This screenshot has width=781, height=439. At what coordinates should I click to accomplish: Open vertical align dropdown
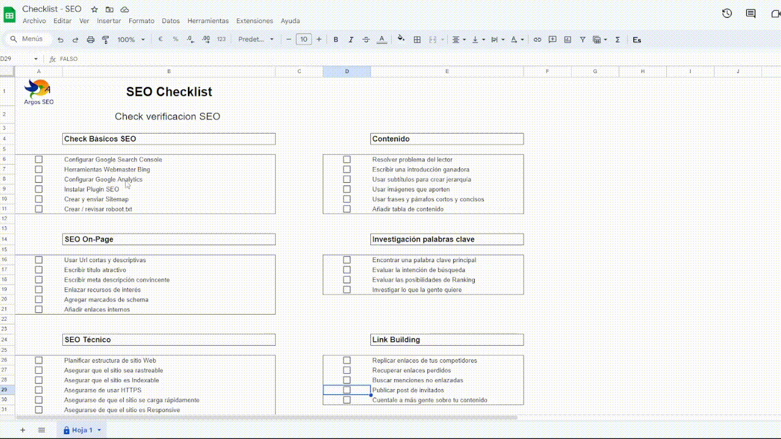click(479, 40)
